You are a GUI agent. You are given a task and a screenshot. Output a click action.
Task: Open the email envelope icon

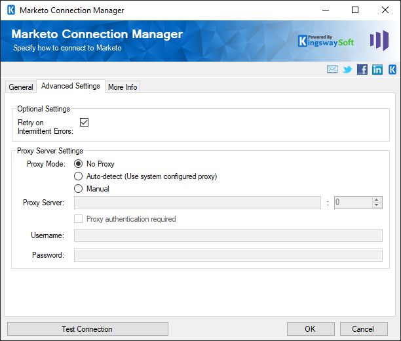(x=332, y=69)
